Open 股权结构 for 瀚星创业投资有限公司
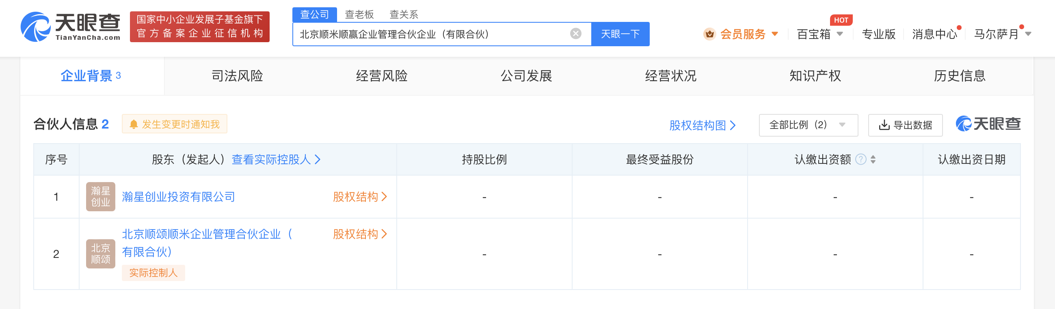This screenshot has width=1055, height=309. coord(359,197)
